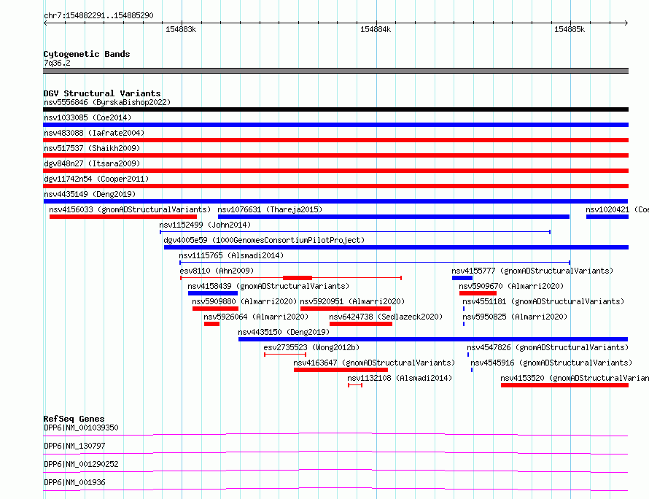Open the nsv483088 (Iafrate2004) variant label
Screen dimensions: 649x499
click(x=94, y=133)
